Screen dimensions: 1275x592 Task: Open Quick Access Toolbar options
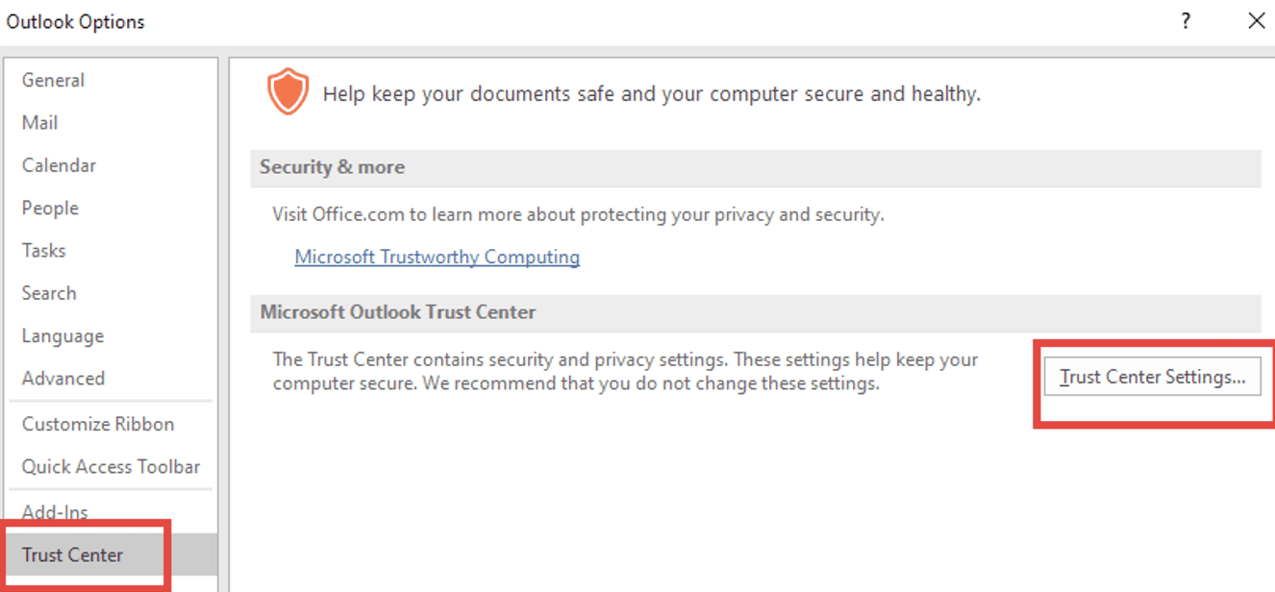pos(111,467)
